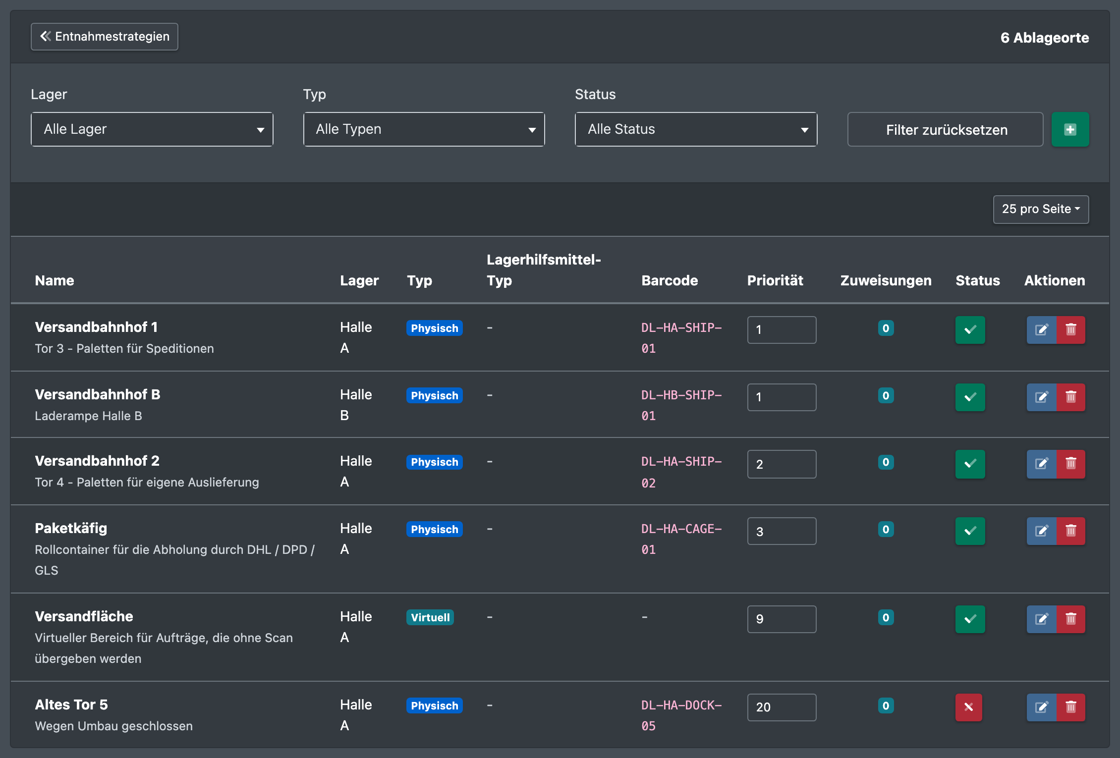
Task: Click barcode DL-HB-SHIP-01
Action: pyautogui.click(x=681, y=405)
